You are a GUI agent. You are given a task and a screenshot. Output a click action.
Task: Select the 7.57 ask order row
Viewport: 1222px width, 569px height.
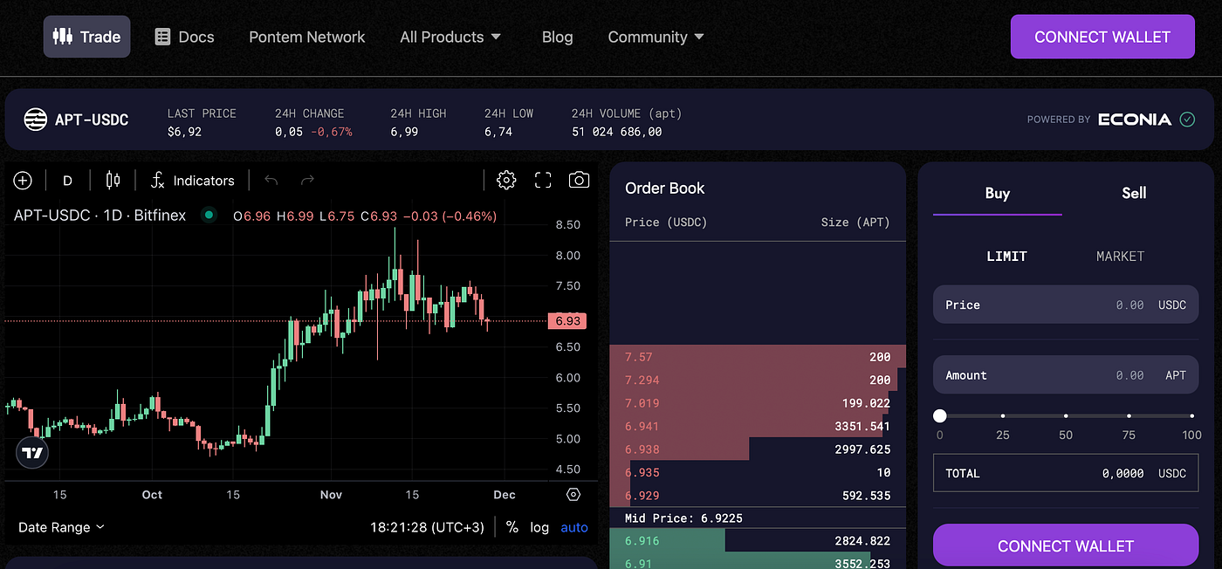pyautogui.click(x=758, y=357)
